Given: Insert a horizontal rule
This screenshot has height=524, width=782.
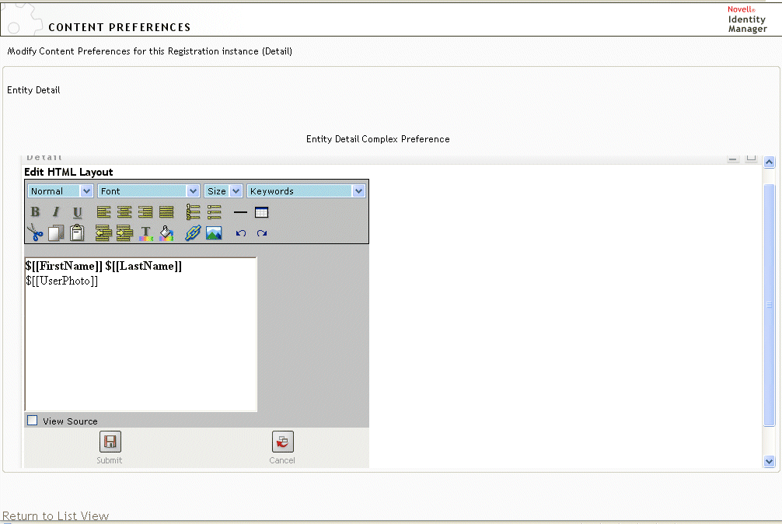Looking at the screenshot, I should click(x=240, y=212).
